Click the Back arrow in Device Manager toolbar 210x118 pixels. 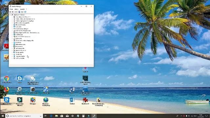pos(10,12)
